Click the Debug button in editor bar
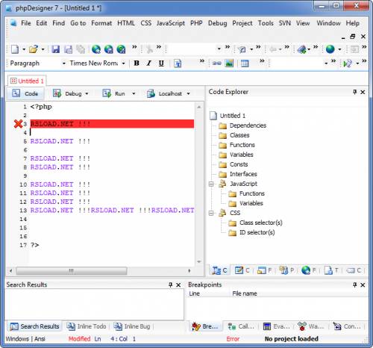 click(67, 94)
